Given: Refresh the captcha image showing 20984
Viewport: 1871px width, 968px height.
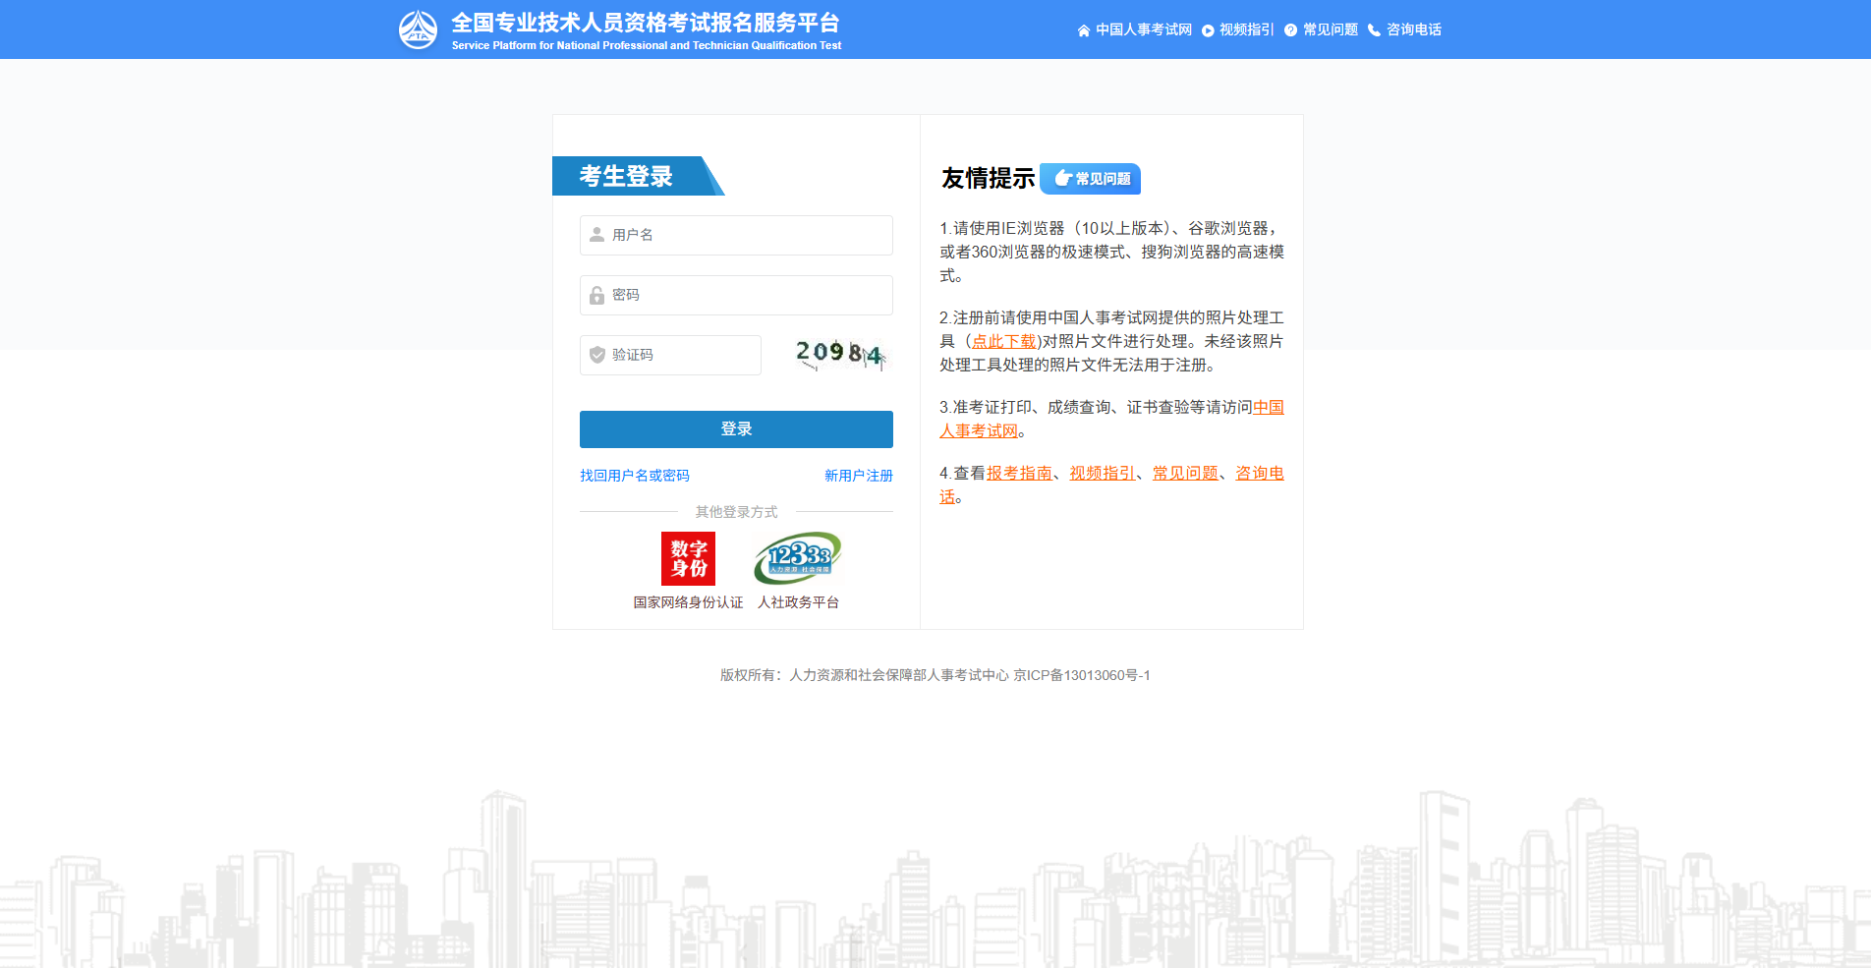Looking at the screenshot, I should (x=838, y=355).
